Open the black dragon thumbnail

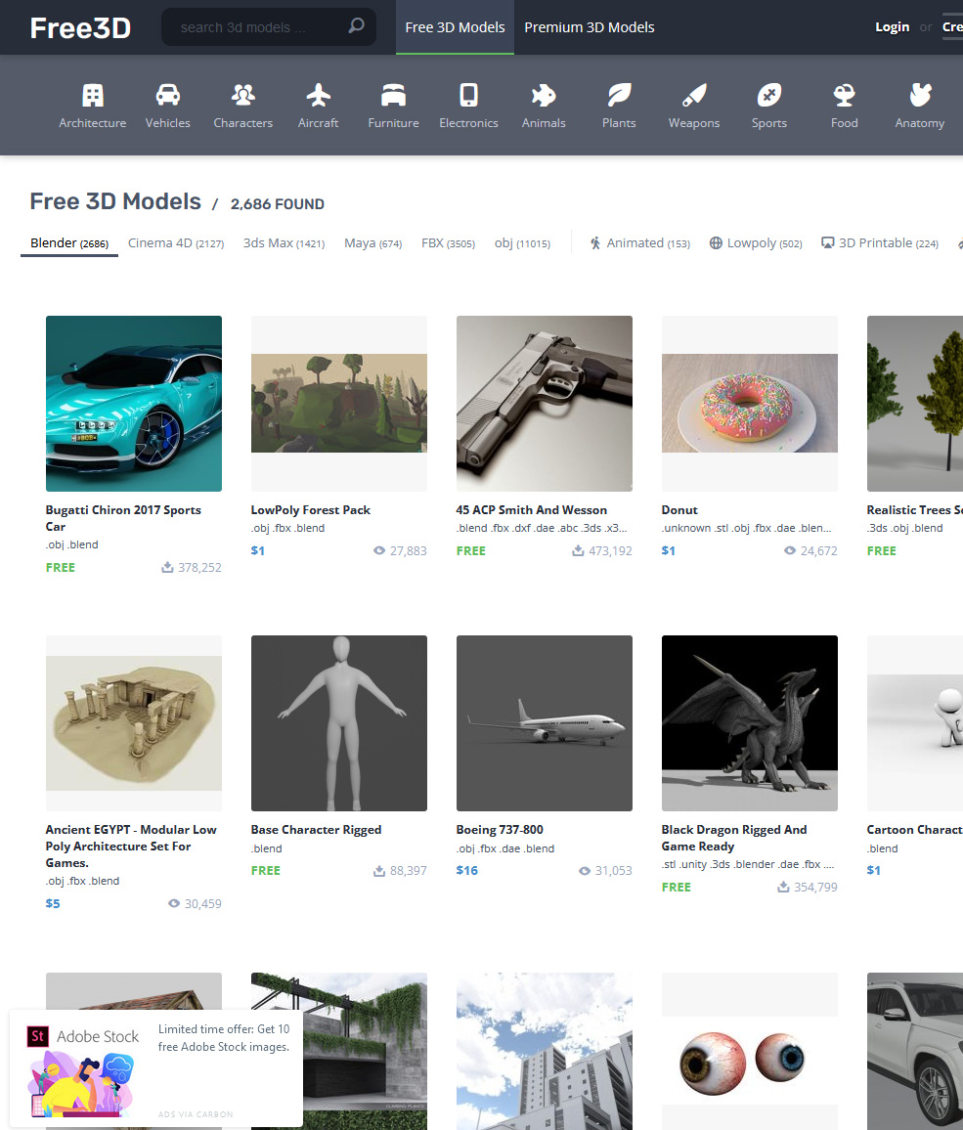coord(750,722)
